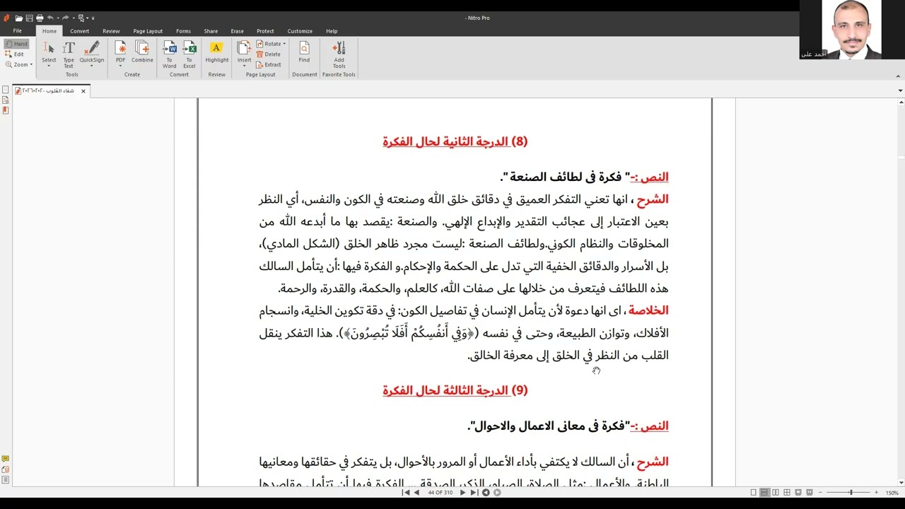Open the Page Layout ribbon tab
The image size is (905, 509).
coord(148,31)
